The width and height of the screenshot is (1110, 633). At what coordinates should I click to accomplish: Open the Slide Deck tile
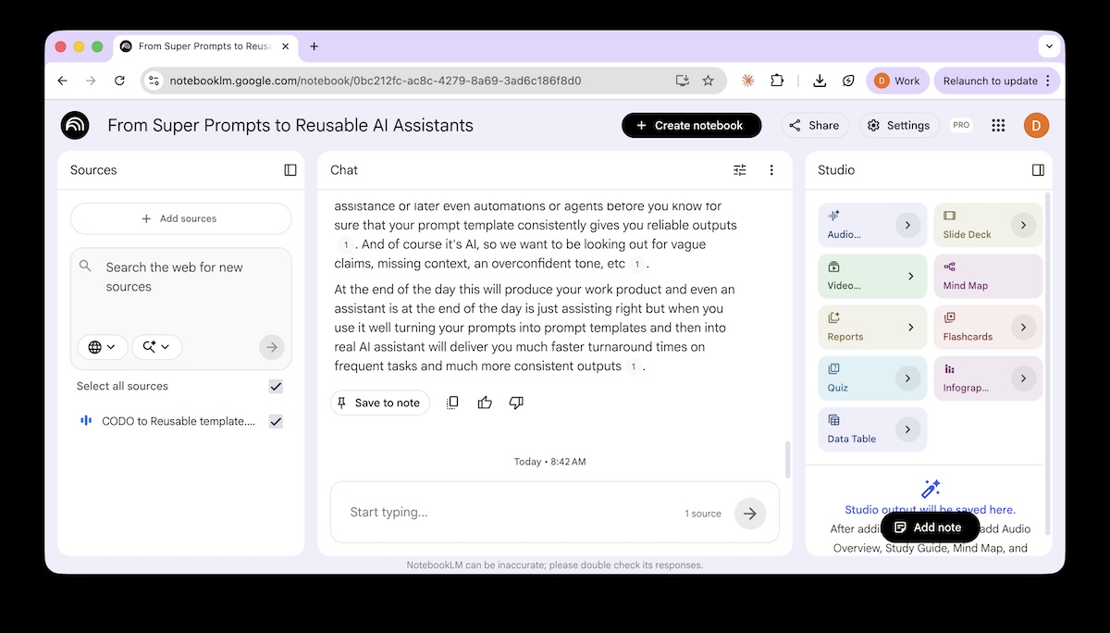click(988, 225)
